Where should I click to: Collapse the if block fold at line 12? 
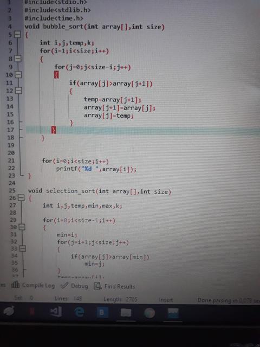18,91
